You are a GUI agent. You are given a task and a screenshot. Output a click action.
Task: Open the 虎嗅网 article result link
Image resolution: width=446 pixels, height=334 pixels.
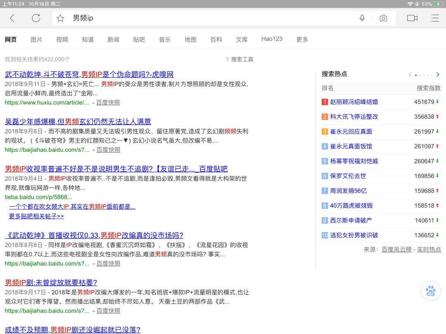point(89,75)
